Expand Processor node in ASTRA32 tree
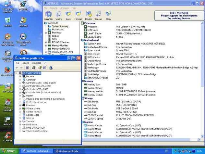 point(46,32)
